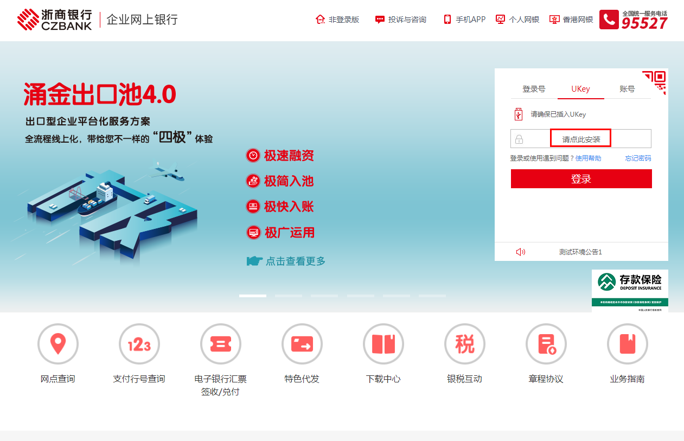
Task: Click the 存款保险 deposit insurance image
Action: (630, 291)
